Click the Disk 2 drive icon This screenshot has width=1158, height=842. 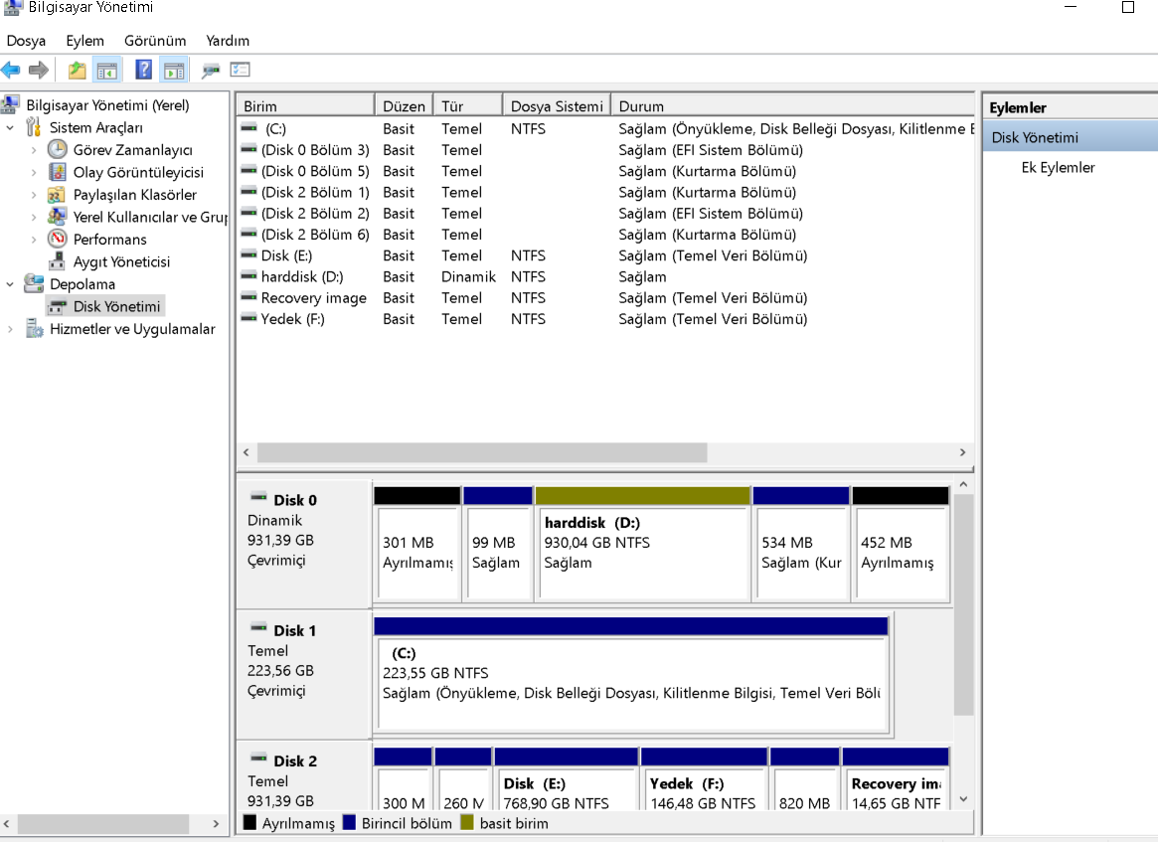[258, 758]
